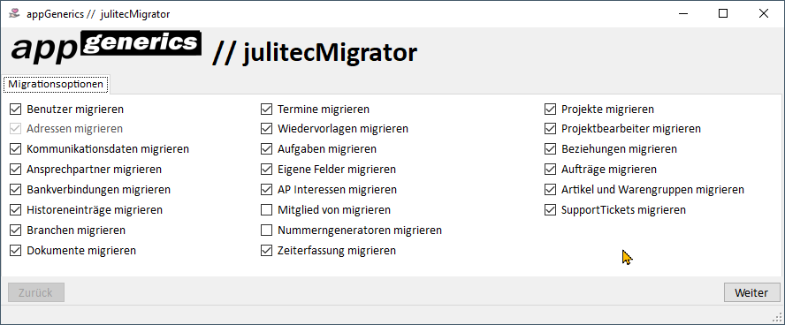The width and height of the screenshot is (785, 325).
Task: Click the Weiter button
Action: [751, 293]
